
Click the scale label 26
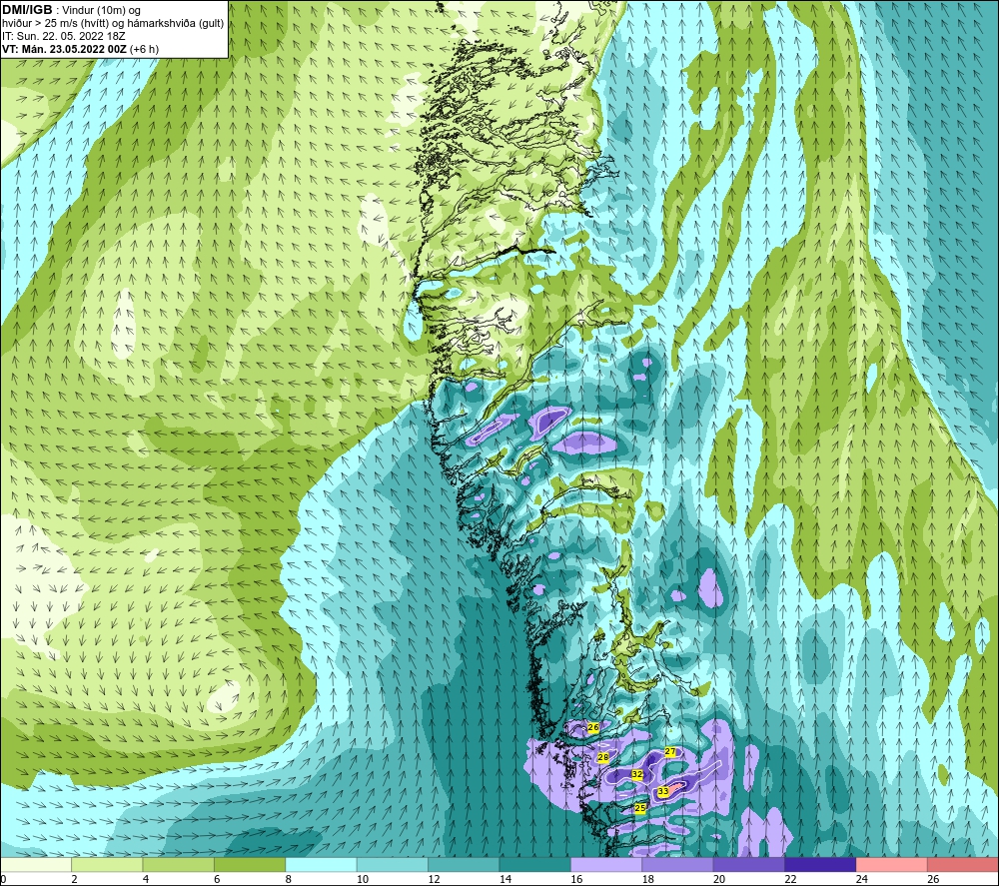933,880
